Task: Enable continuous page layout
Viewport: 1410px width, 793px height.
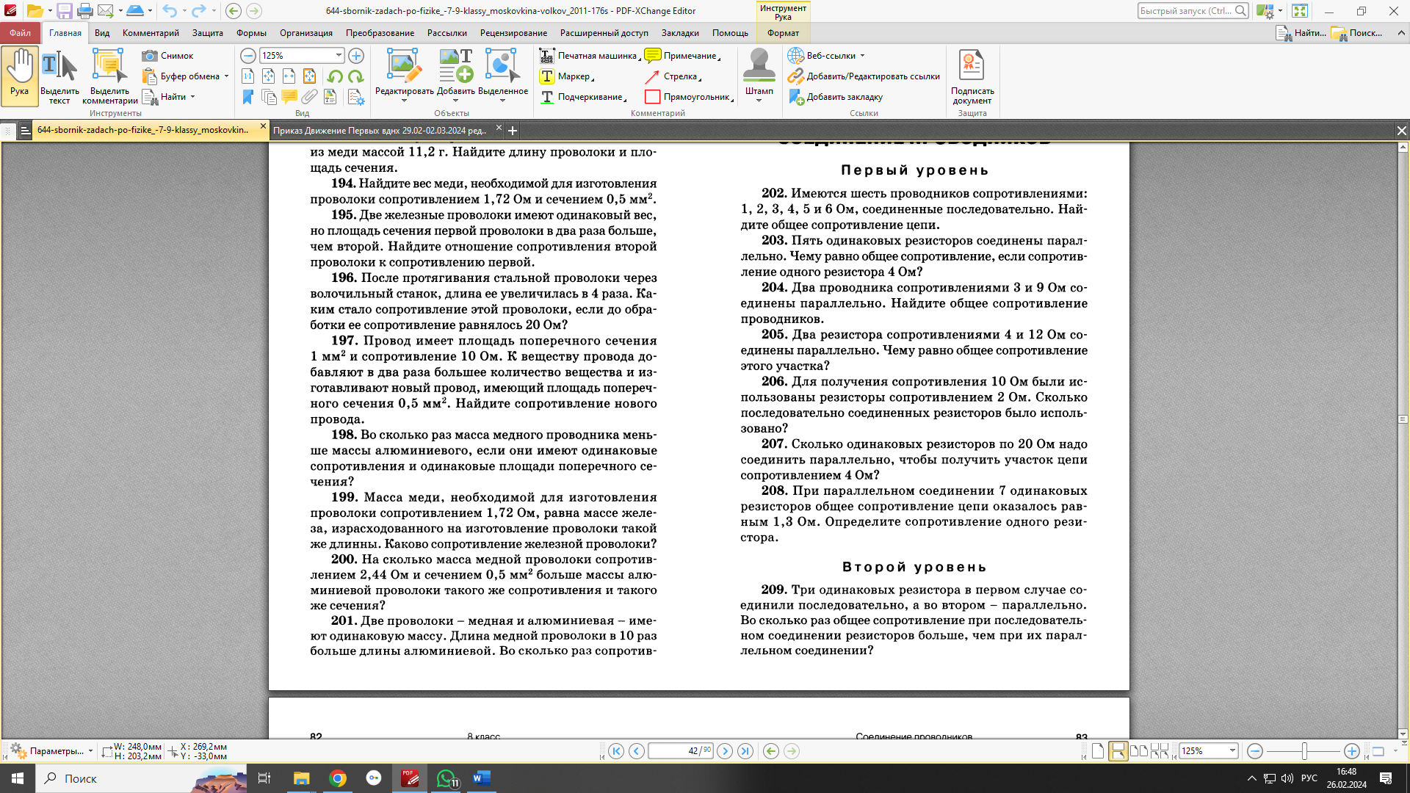Action: tap(1118, 751)
